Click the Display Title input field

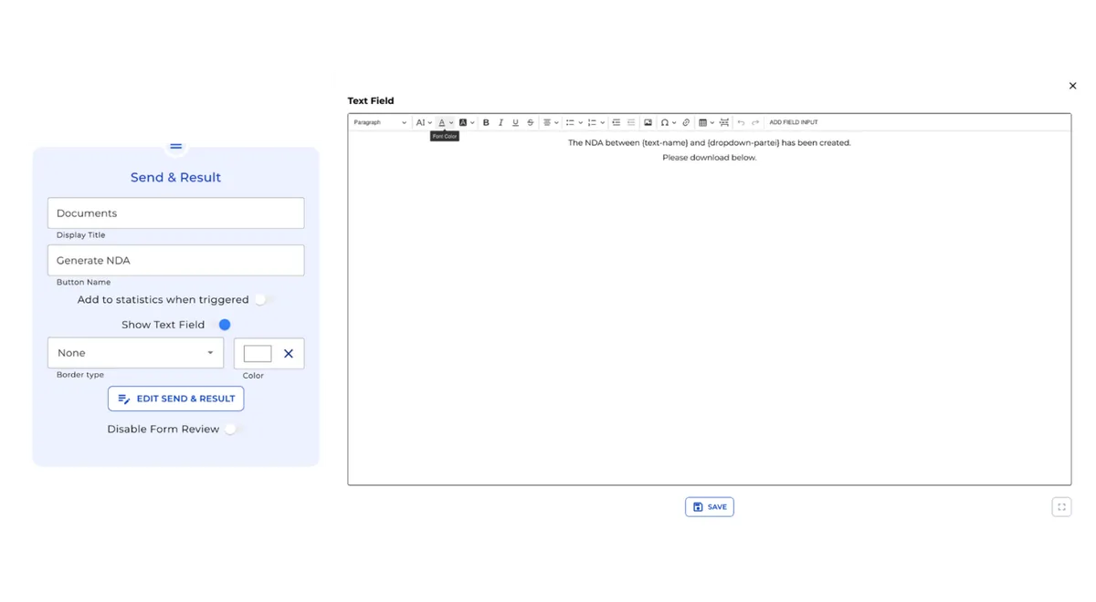pyautogui.click(x=175, y=213)
